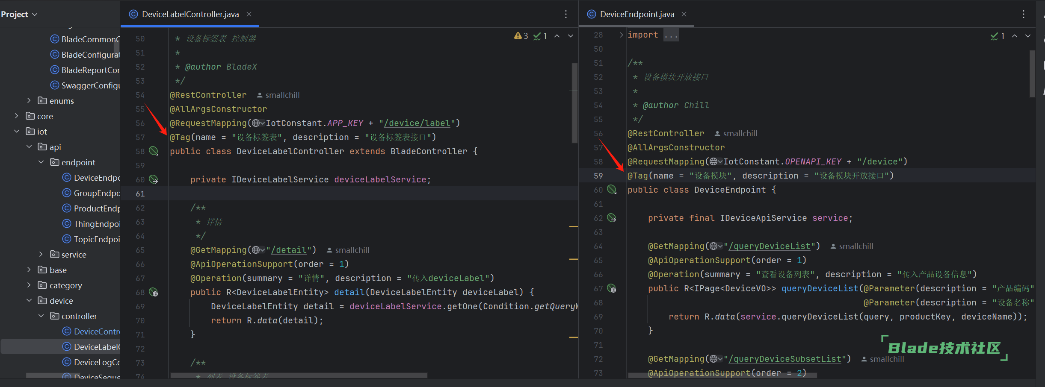Click warnings indicator showing 3 in left editor

(x=521, y=36)
